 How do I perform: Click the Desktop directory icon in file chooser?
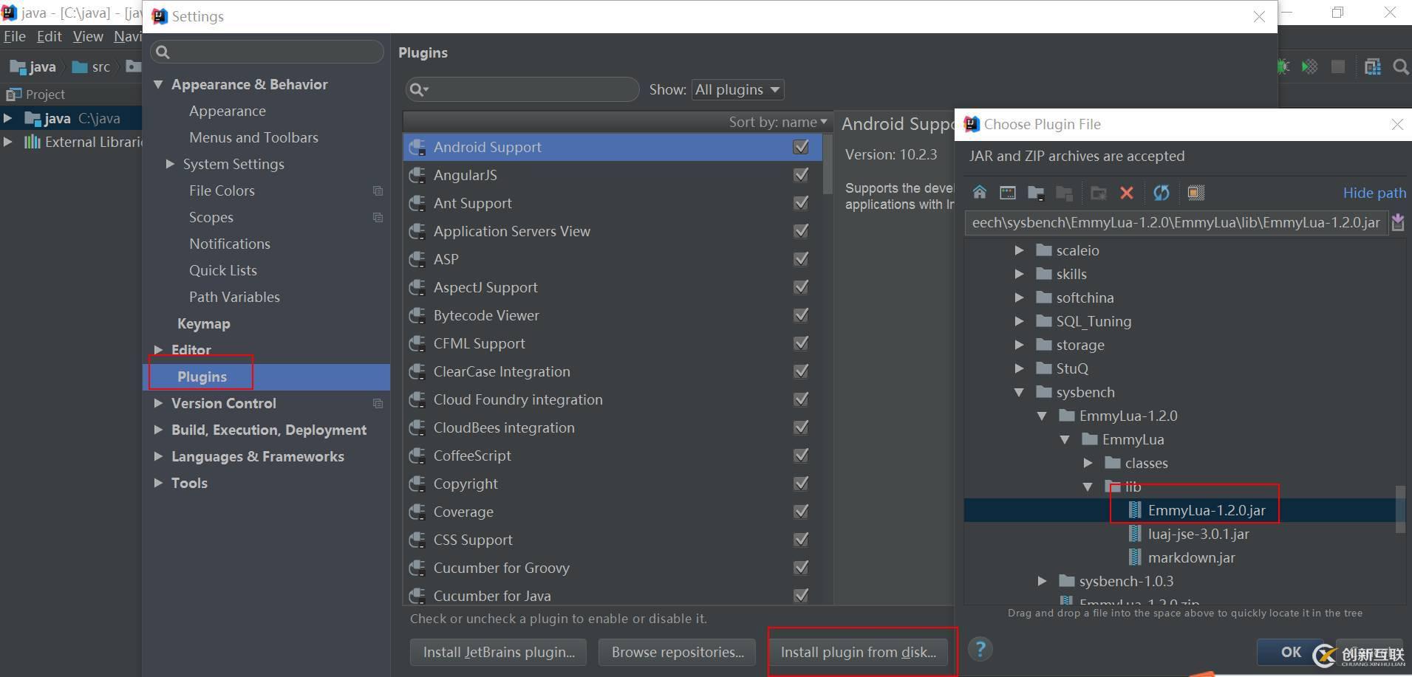coord(1007,193)
